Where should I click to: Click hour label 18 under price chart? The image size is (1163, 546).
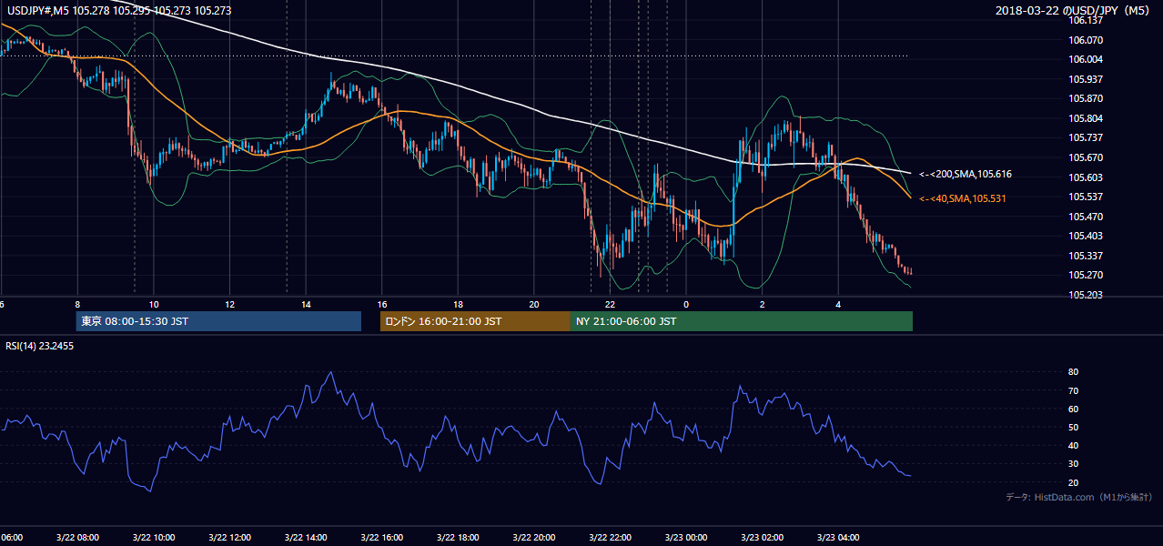[458, 305]
